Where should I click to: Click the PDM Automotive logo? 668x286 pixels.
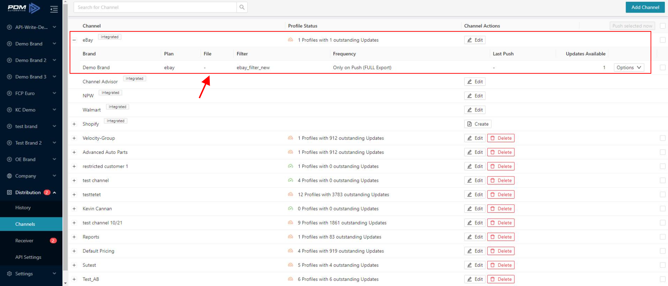coord(24,8)
